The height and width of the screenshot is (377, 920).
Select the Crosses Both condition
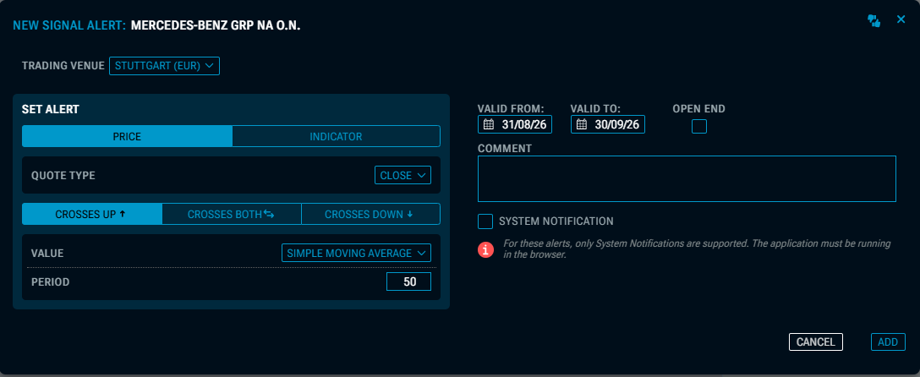[231, 214]
